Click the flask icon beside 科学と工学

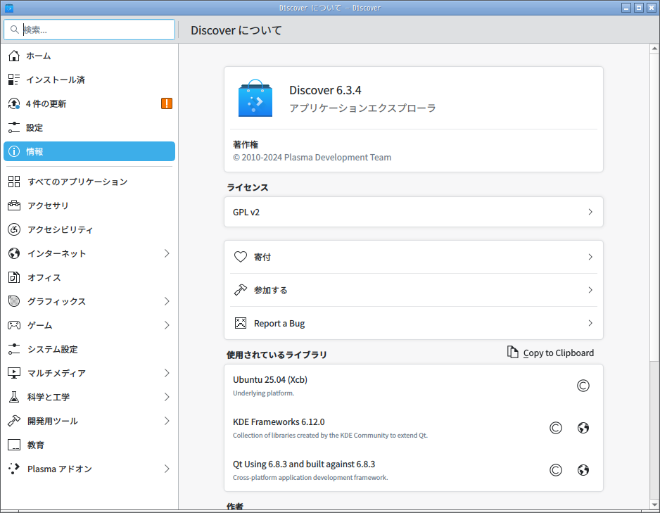[x=14, y=397]
